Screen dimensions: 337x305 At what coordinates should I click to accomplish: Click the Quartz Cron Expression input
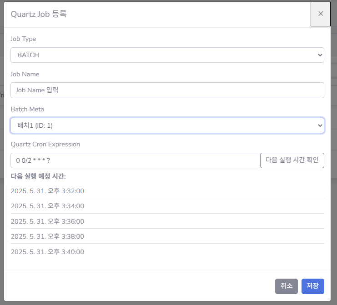pyautogui.click(x=135, y=160)
